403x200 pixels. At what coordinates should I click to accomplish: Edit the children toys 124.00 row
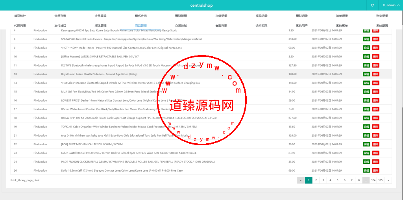click(366, 135)
